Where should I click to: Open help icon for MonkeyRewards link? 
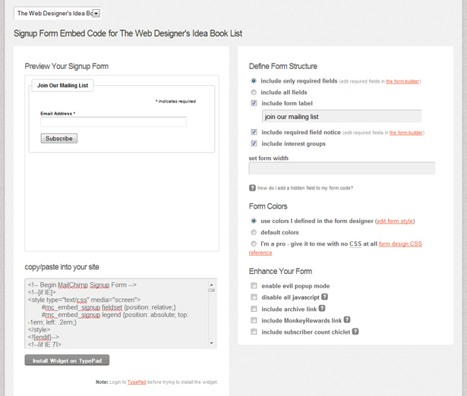(x=347, y=320)
